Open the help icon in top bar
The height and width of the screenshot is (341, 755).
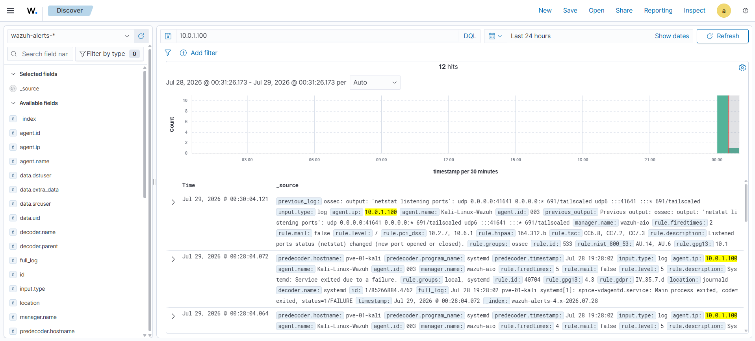pos(745,11)
